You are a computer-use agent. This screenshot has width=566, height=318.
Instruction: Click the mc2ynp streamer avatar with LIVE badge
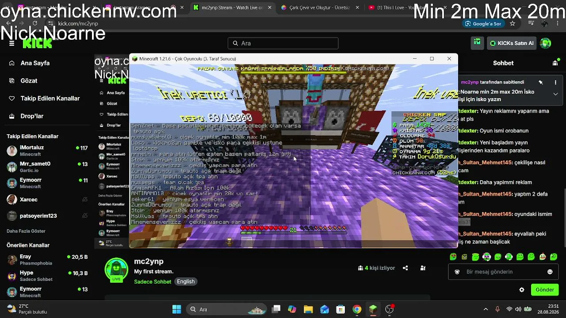116,270
